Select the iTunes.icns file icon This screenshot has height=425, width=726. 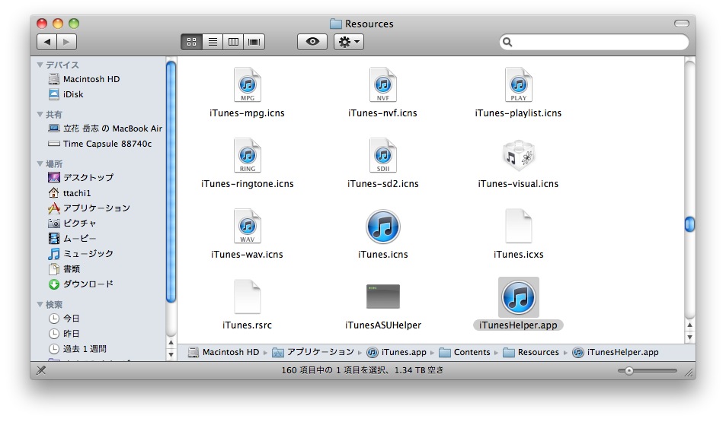(382, 227)
